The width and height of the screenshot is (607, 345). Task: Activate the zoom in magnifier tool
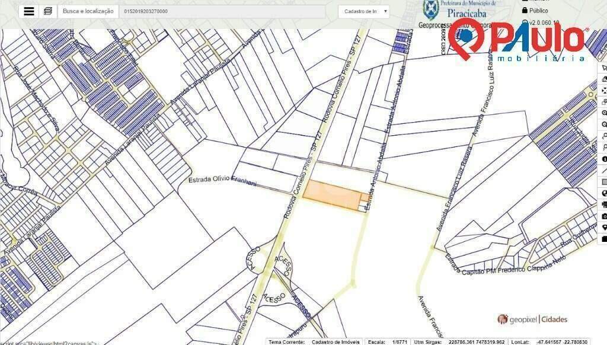(603, 113)
